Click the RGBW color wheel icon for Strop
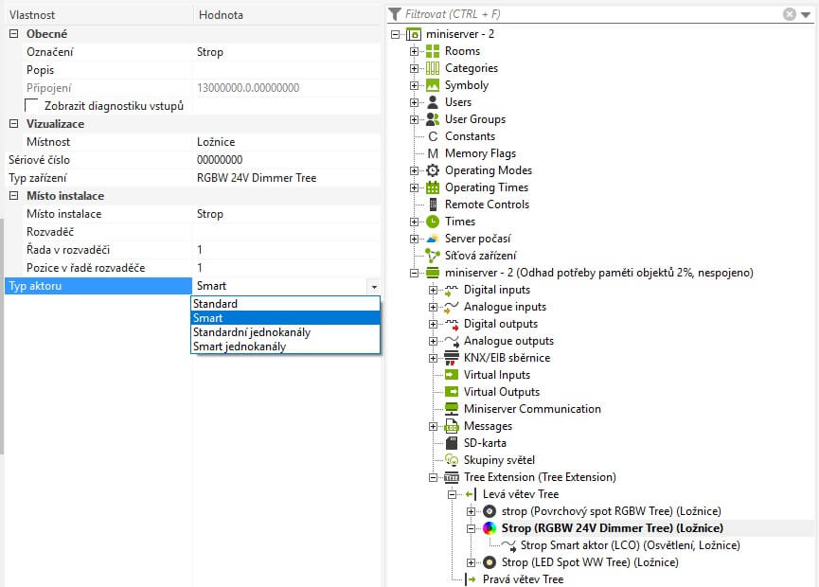 (490, 528)
